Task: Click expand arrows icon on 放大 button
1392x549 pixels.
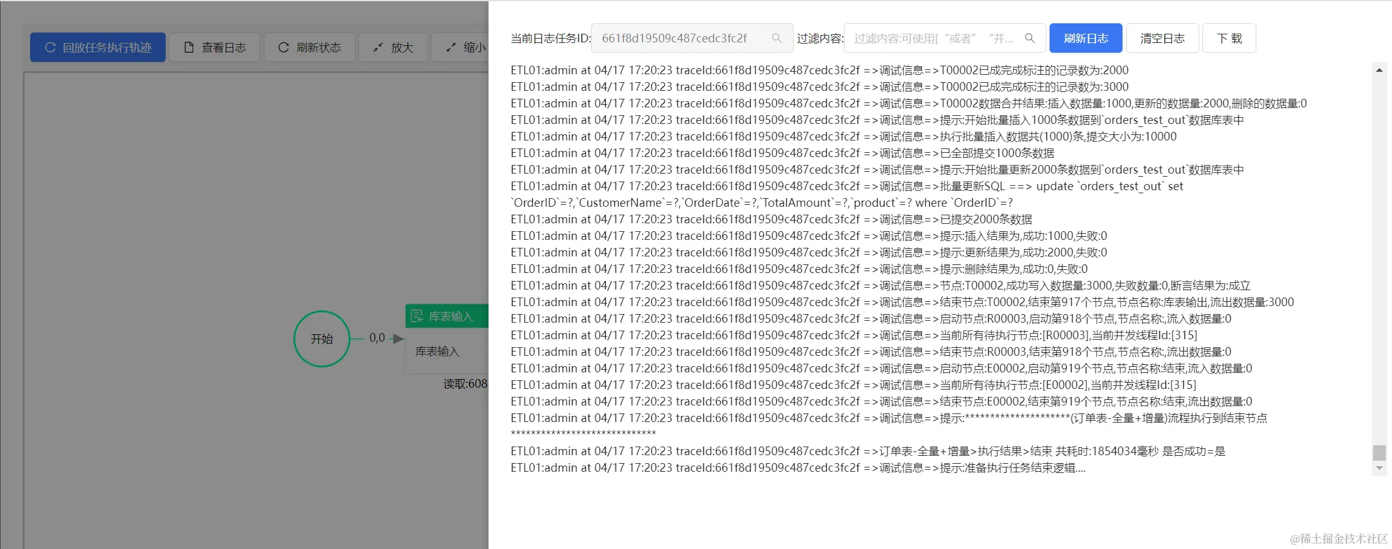Action: (x=378, y=47)
